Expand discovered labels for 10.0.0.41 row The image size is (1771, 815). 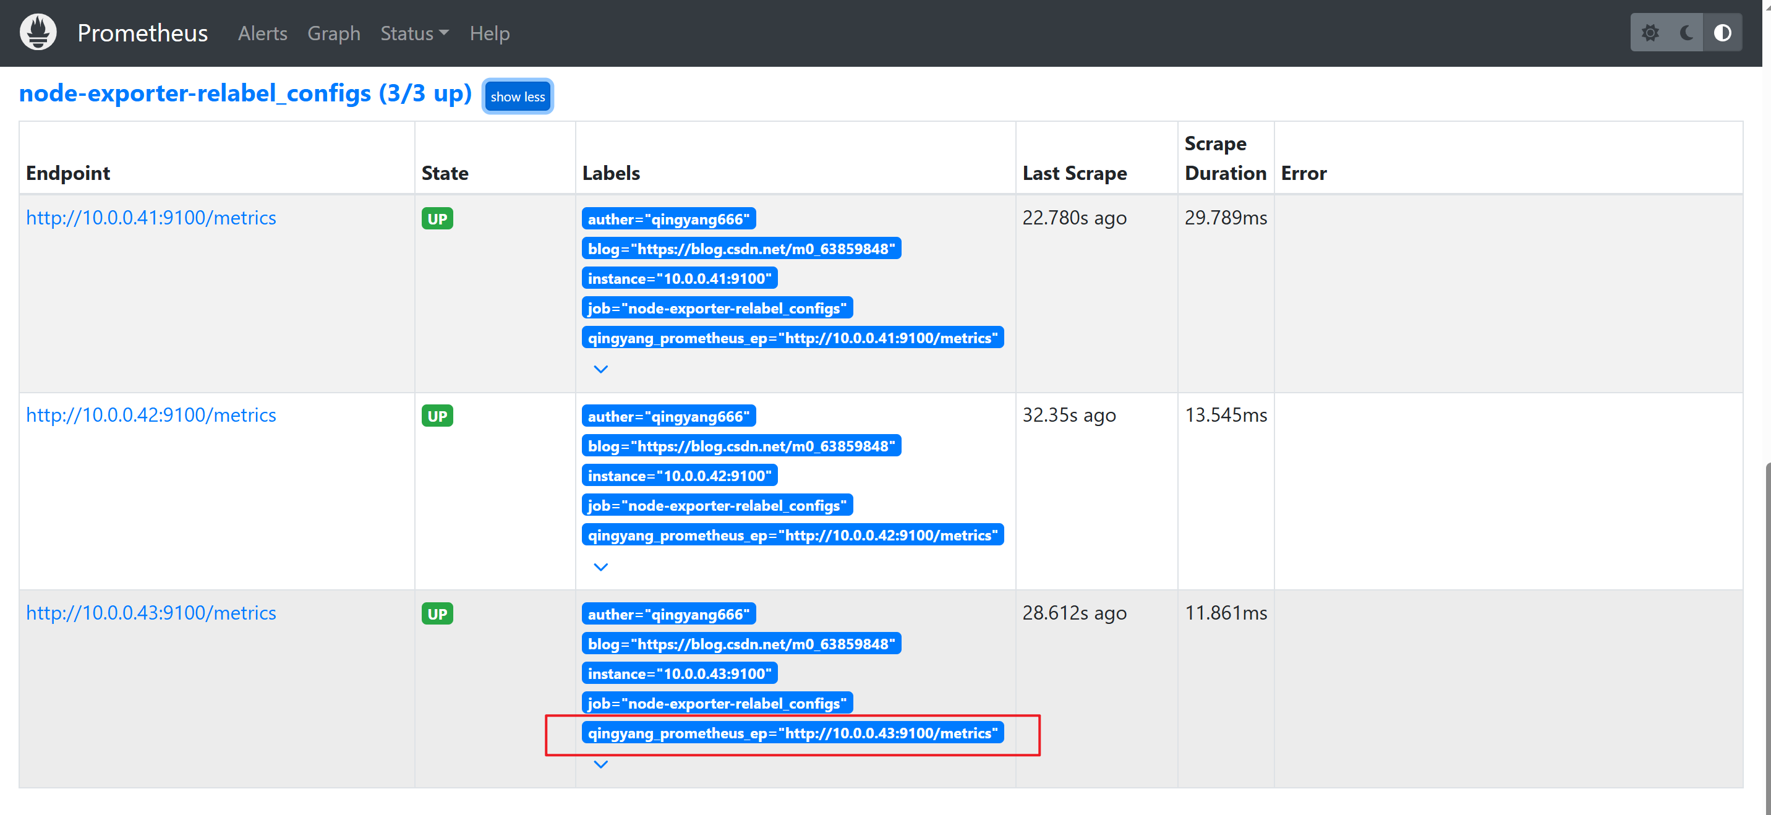(x=601, y=369)
